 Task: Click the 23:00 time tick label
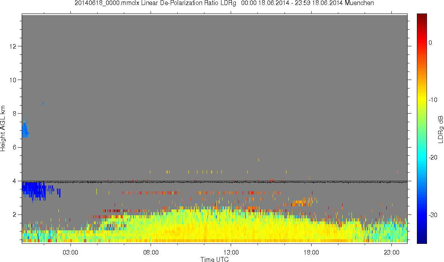tap(392, 252)
